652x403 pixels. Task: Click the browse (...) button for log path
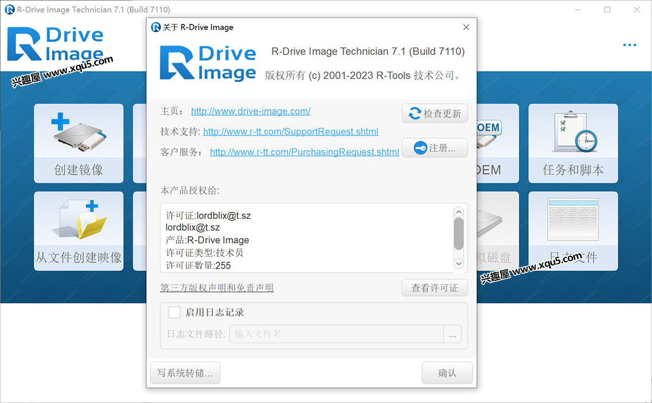click(452, 334)
